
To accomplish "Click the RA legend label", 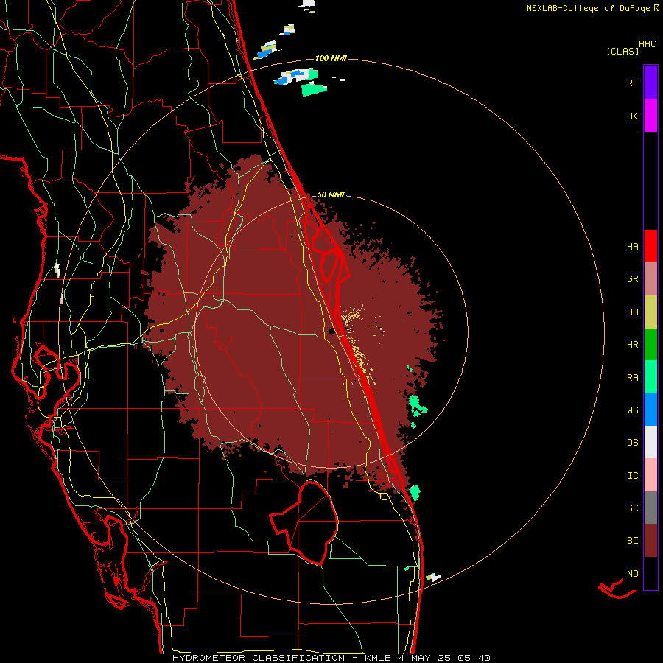I will pyautogui.click(x=632, y=378).
